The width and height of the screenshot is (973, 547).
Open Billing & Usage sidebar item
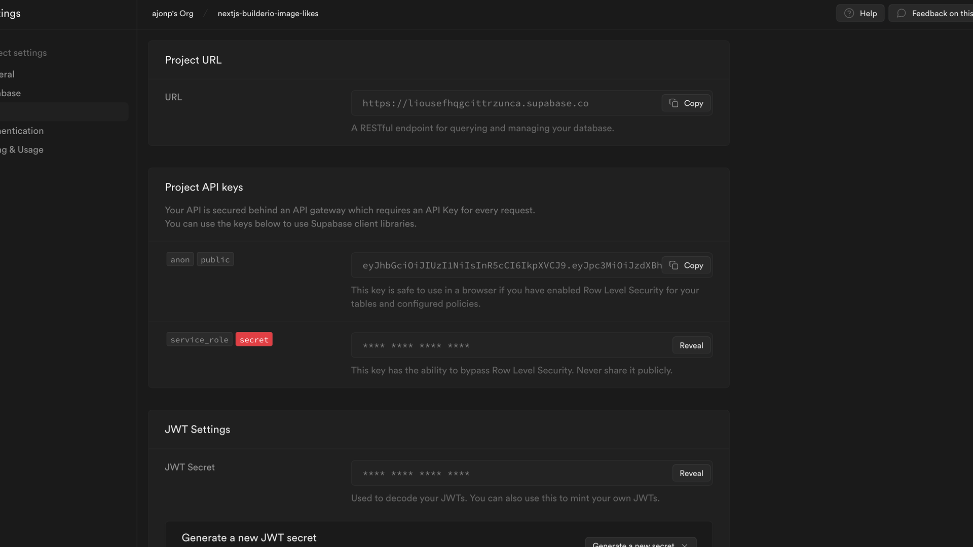pyautogui.click(x=23, y=150)
